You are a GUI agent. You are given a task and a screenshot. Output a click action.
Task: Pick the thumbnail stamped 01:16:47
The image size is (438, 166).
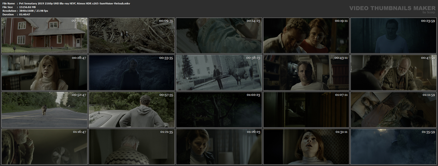(44, 146)
